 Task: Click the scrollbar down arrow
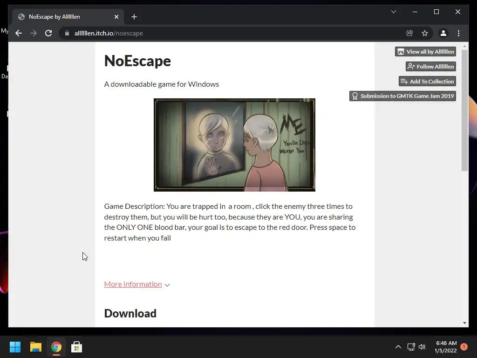464,323
